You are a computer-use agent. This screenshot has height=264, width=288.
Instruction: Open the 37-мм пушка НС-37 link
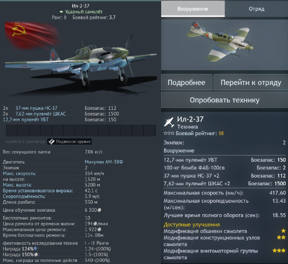click(x=36, y=108)
